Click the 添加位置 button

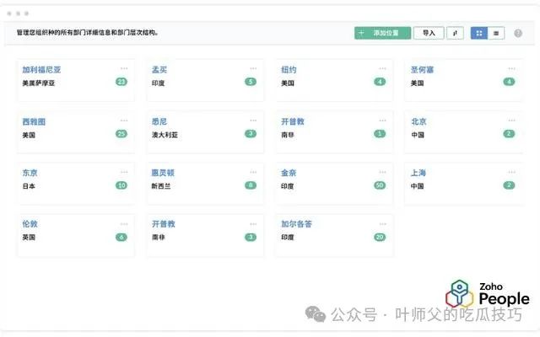tap(382, 33)
